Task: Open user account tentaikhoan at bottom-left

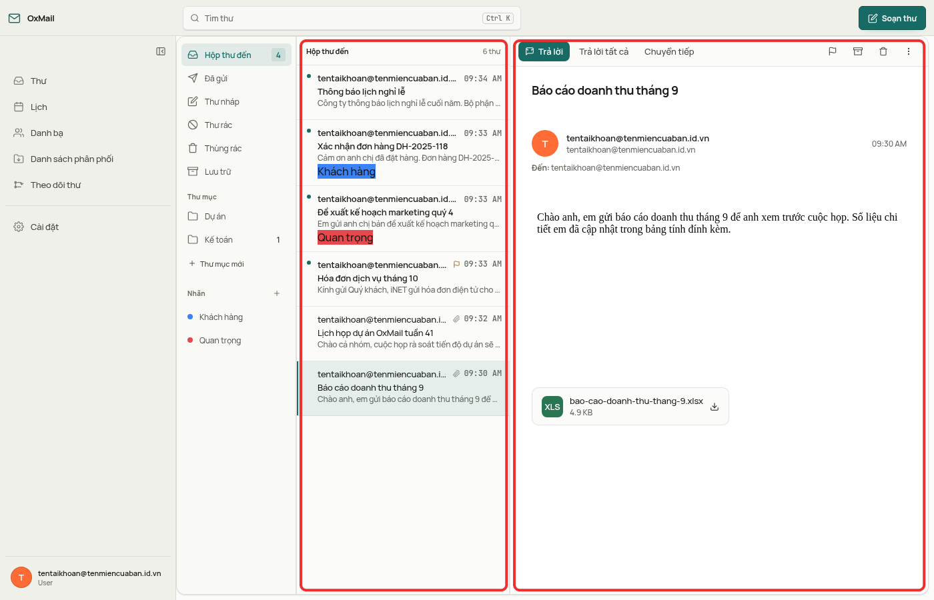Action: tap(88, 577)
